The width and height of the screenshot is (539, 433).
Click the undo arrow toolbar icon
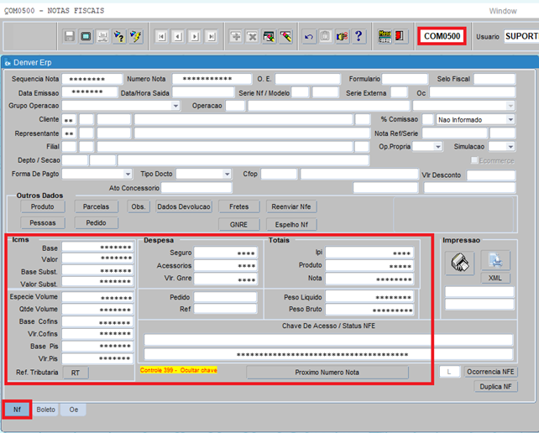[309, 37]
